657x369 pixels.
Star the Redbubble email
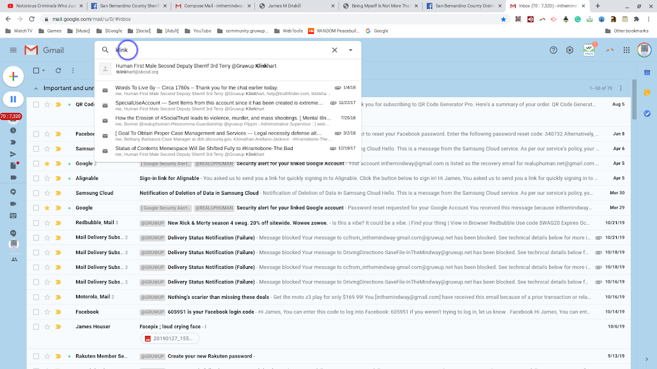pos(47,223)
